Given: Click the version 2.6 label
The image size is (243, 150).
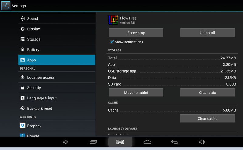Looking at the screenshot, I should [x=127, y=23].
